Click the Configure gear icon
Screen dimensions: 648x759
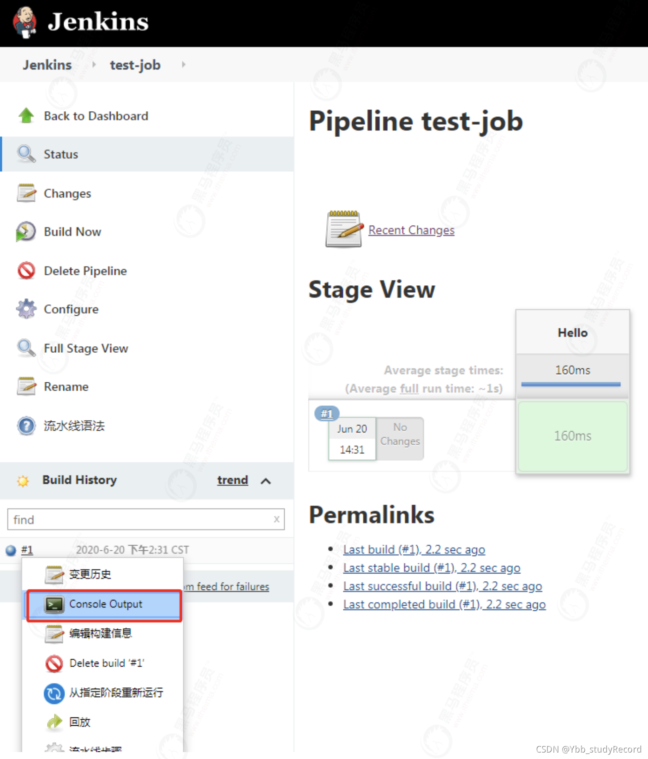(26, 309)
